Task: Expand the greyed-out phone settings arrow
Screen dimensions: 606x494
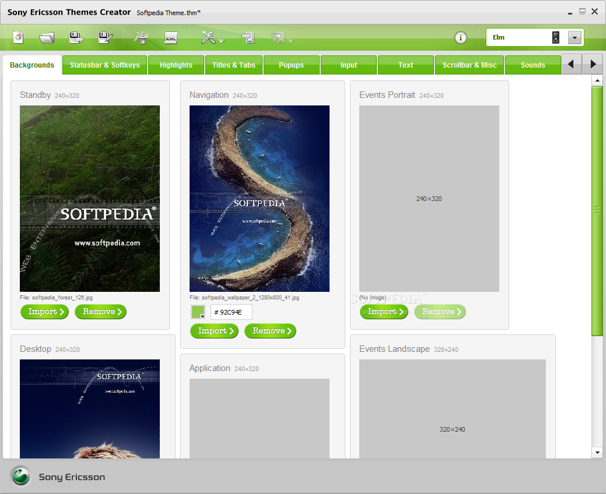Action: [x=290, y=41]
